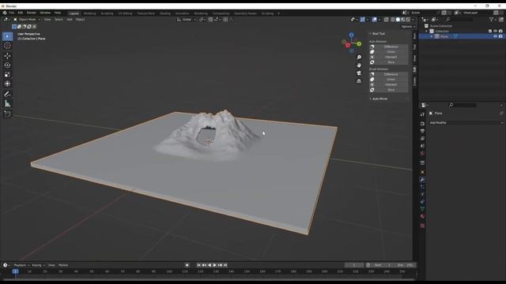Click Auto Boolean Difference button
506x284 pixels.
point(388,47)
